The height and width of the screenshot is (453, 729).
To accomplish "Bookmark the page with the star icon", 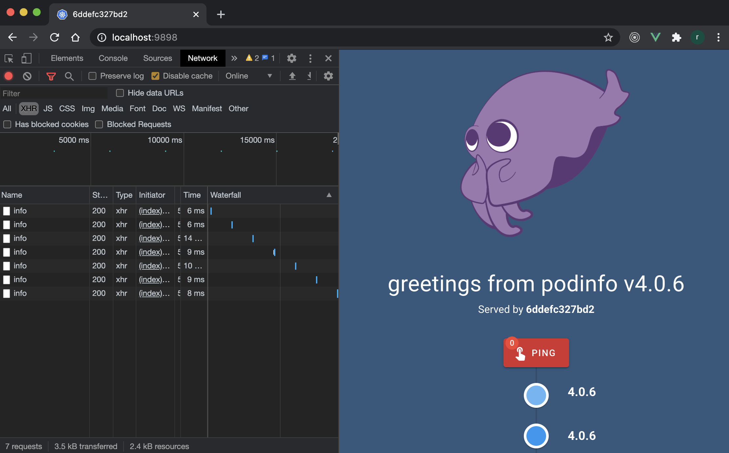I will (608, 37).
